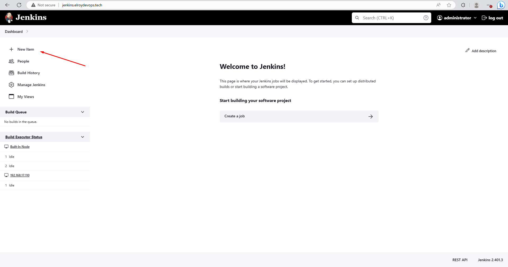
Task: Click the New Item plus icon
Action: tap(11, 49)
